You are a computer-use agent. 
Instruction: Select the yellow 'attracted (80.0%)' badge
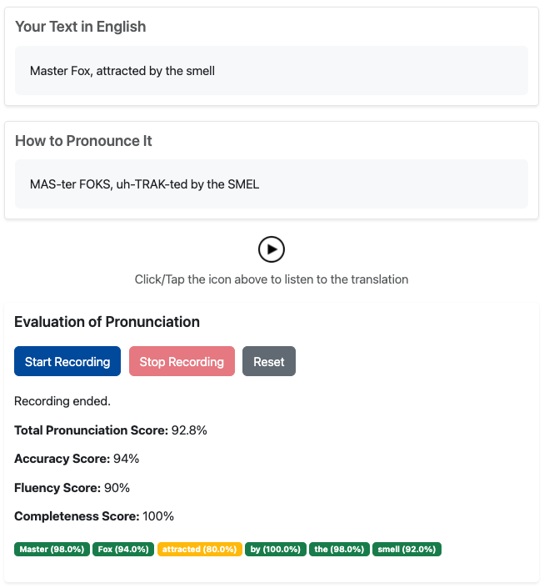point(200,549)
